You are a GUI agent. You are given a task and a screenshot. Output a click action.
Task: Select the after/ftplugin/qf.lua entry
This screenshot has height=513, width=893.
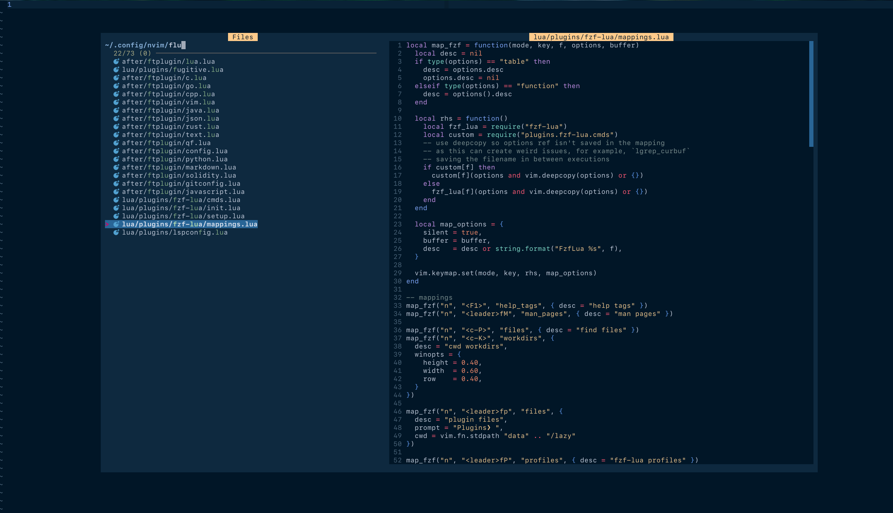click(166, 143)
